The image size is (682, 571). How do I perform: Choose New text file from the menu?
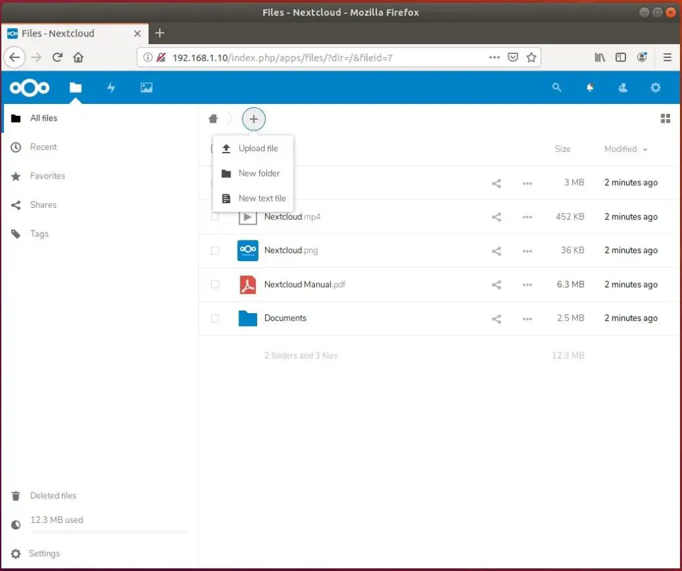click(253, 199)
